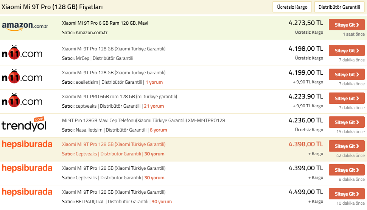Click seller text Satıcı: MrCep
Screen dimensions: 367x210
76,58
